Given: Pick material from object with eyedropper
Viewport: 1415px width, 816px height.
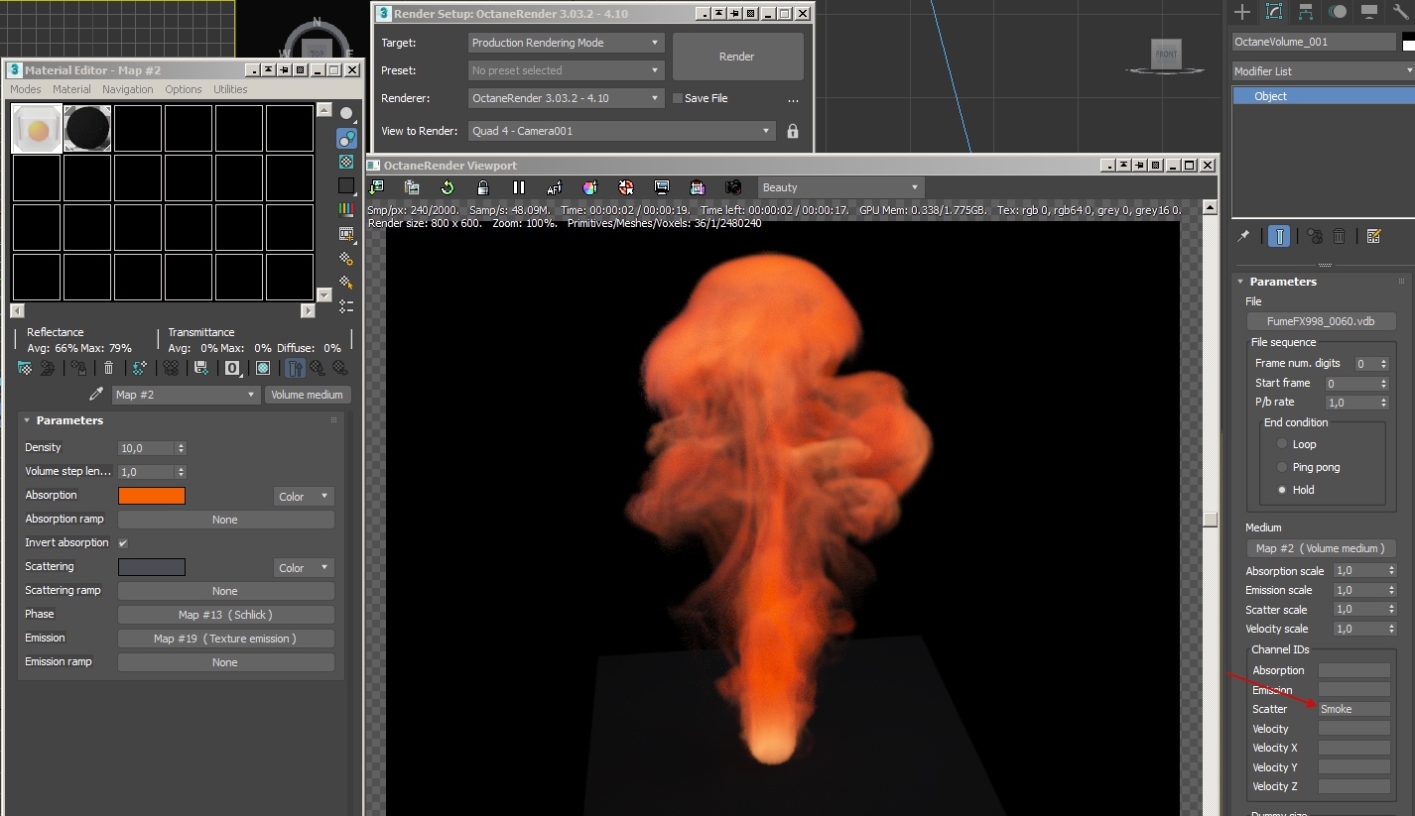Looking at the screenshot, I should tap(96, 395).
